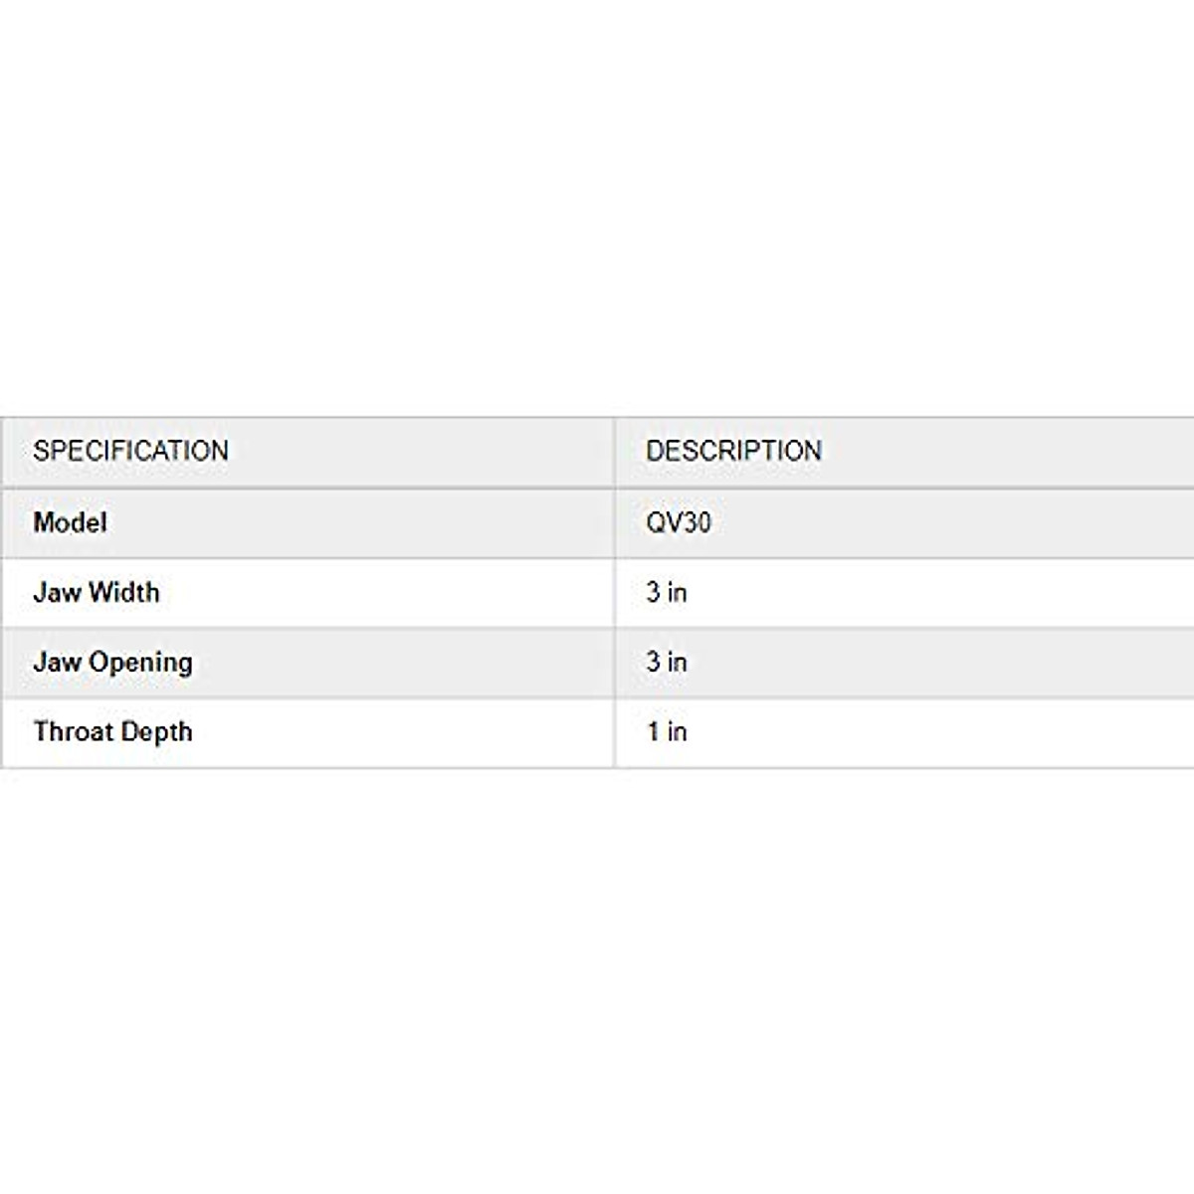The width and height of the screenshot is (1194, 1194).
Task: Click the "in" unit beside Throat Depth's 1
Action: coord(677,731)
